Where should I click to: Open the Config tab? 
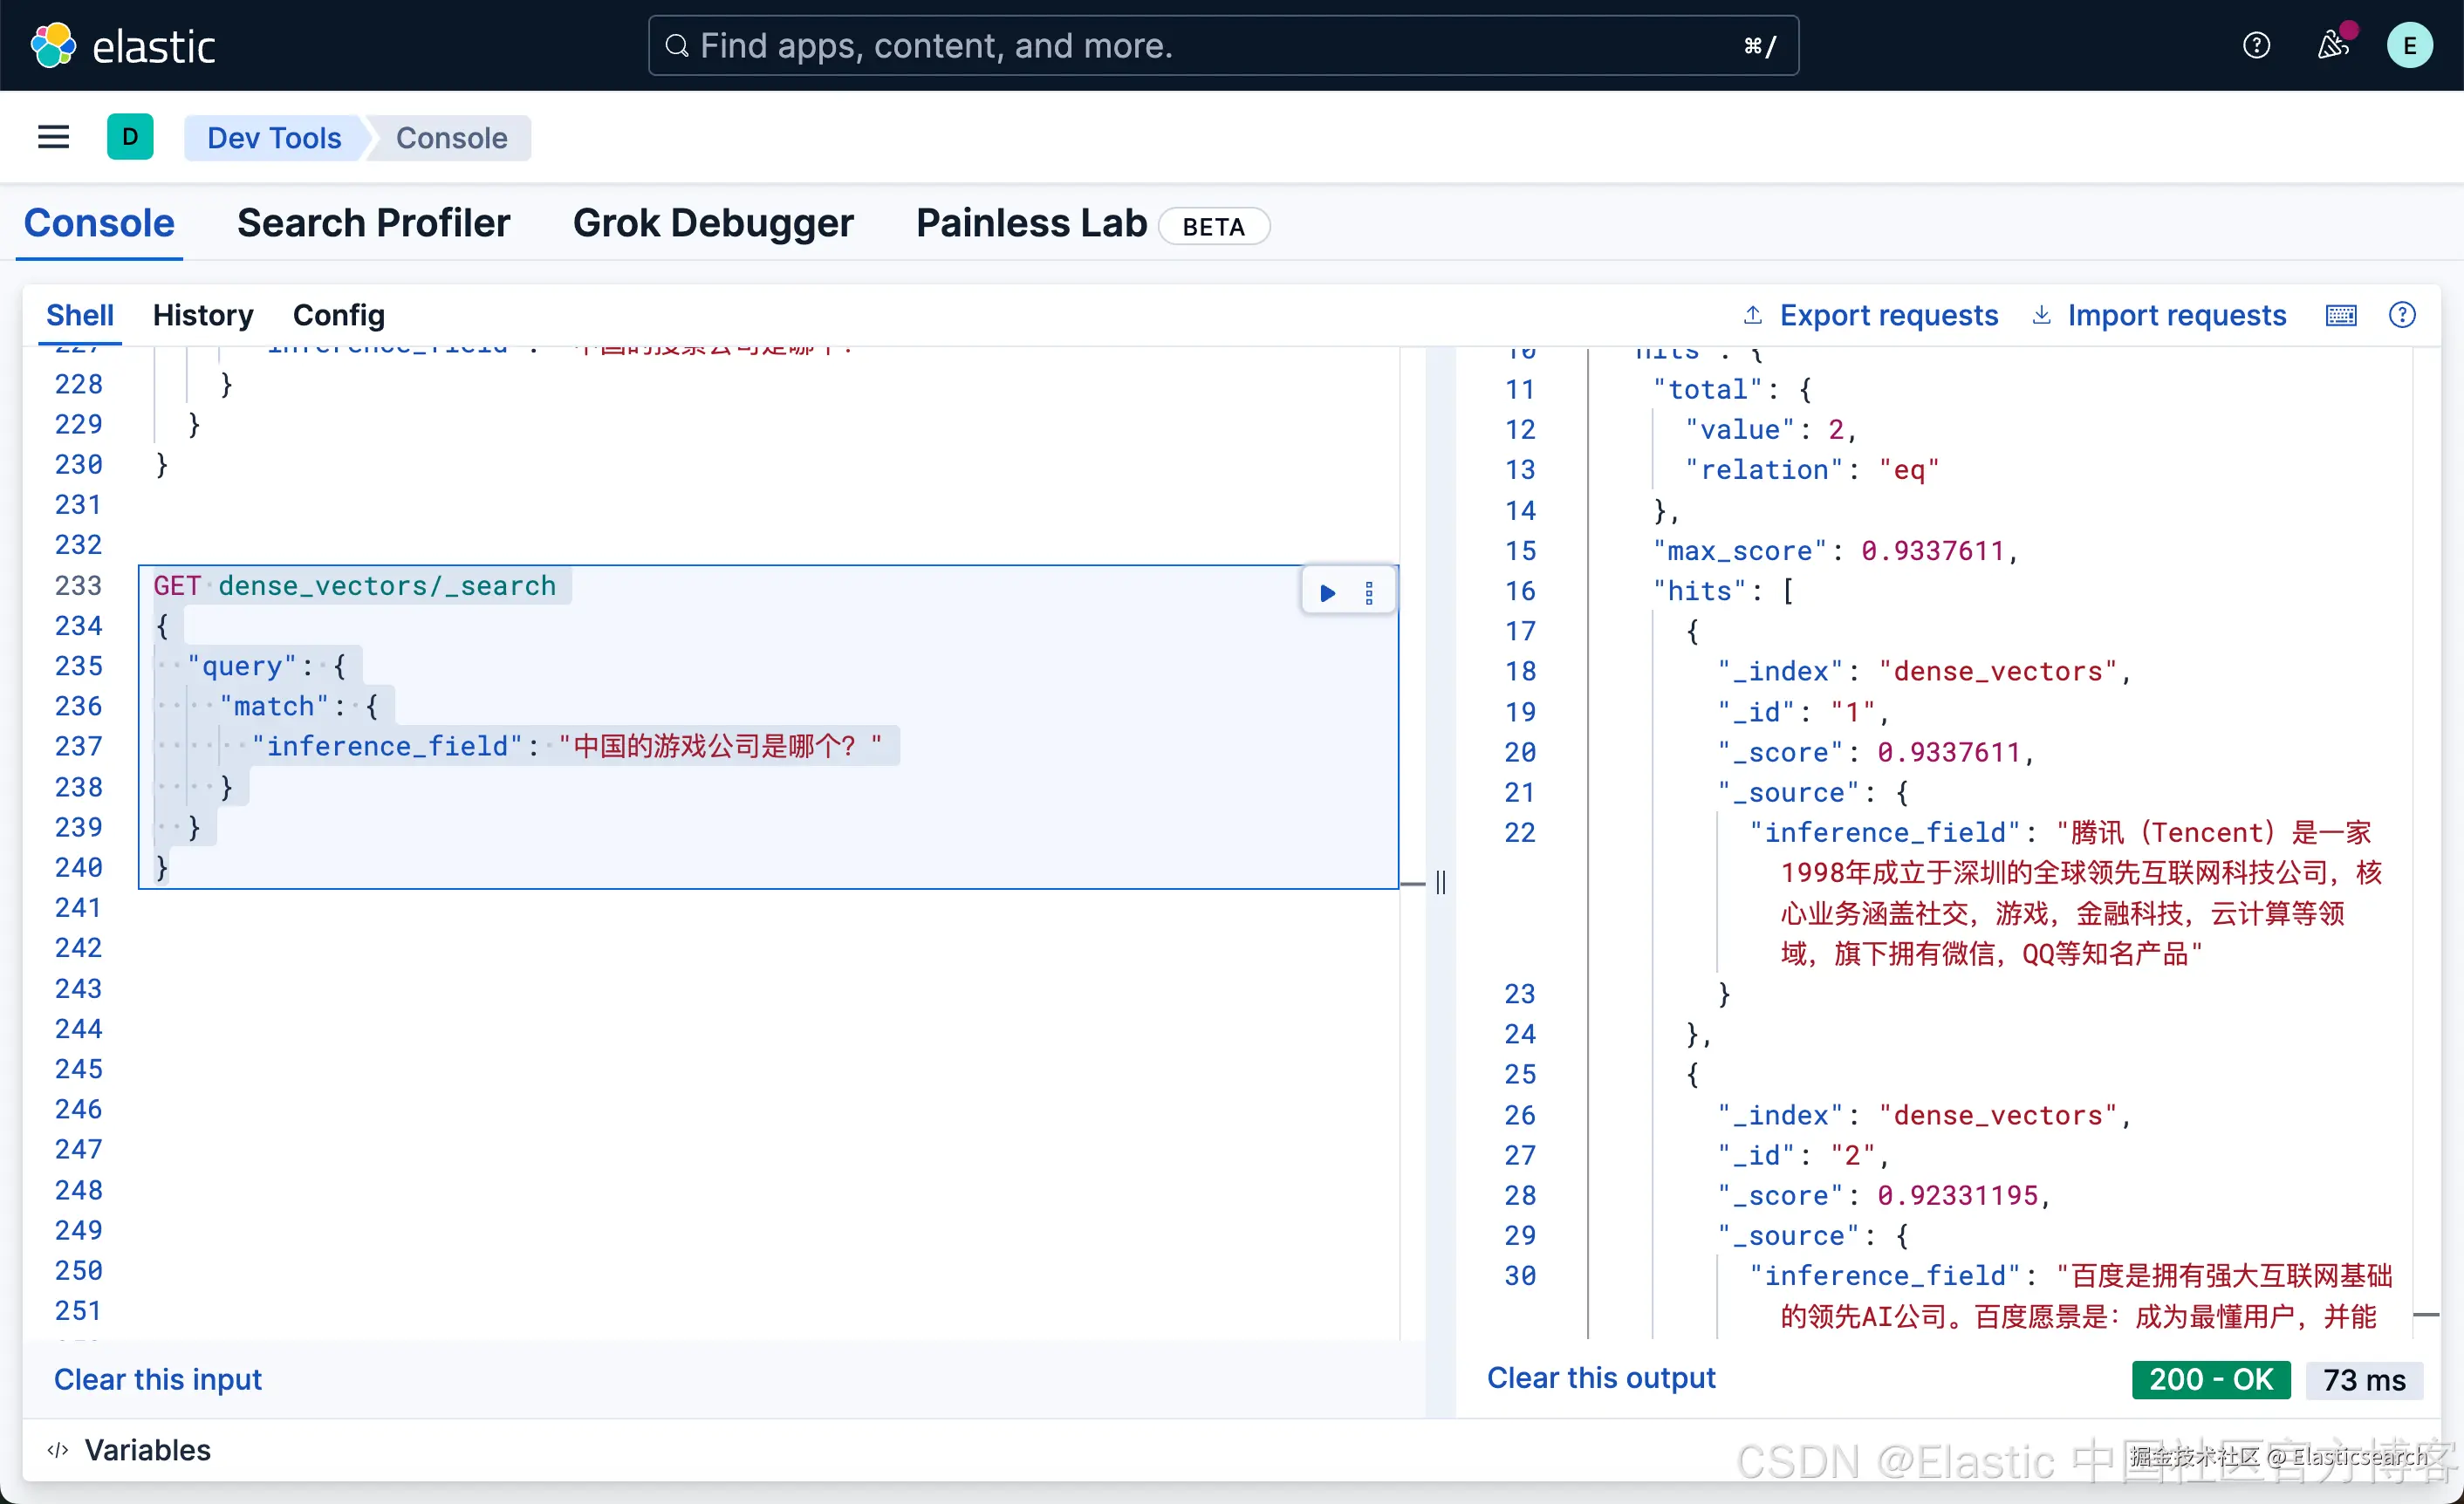coord(338,316)
